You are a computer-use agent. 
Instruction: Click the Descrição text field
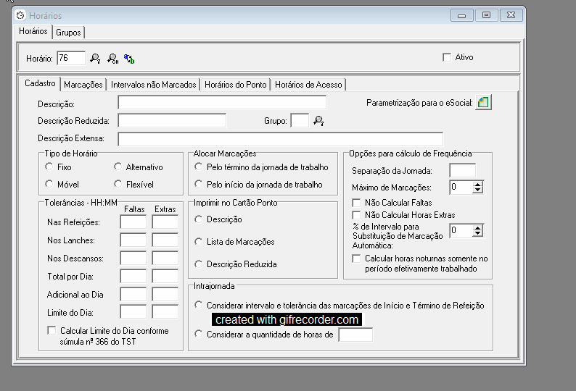[x=222, y=103]
